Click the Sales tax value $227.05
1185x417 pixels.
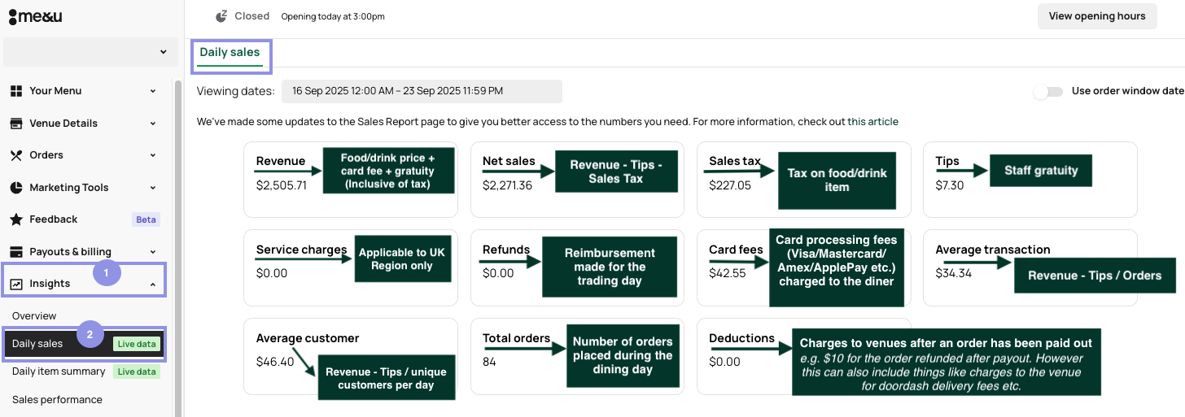pyautogui.click(x=730, y=185)
